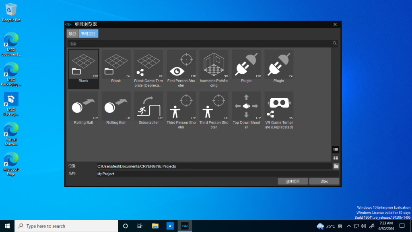Pick the Isometric Pathfinding template
The height and width of the screenshot is (232, 412).
click(214, 69)
